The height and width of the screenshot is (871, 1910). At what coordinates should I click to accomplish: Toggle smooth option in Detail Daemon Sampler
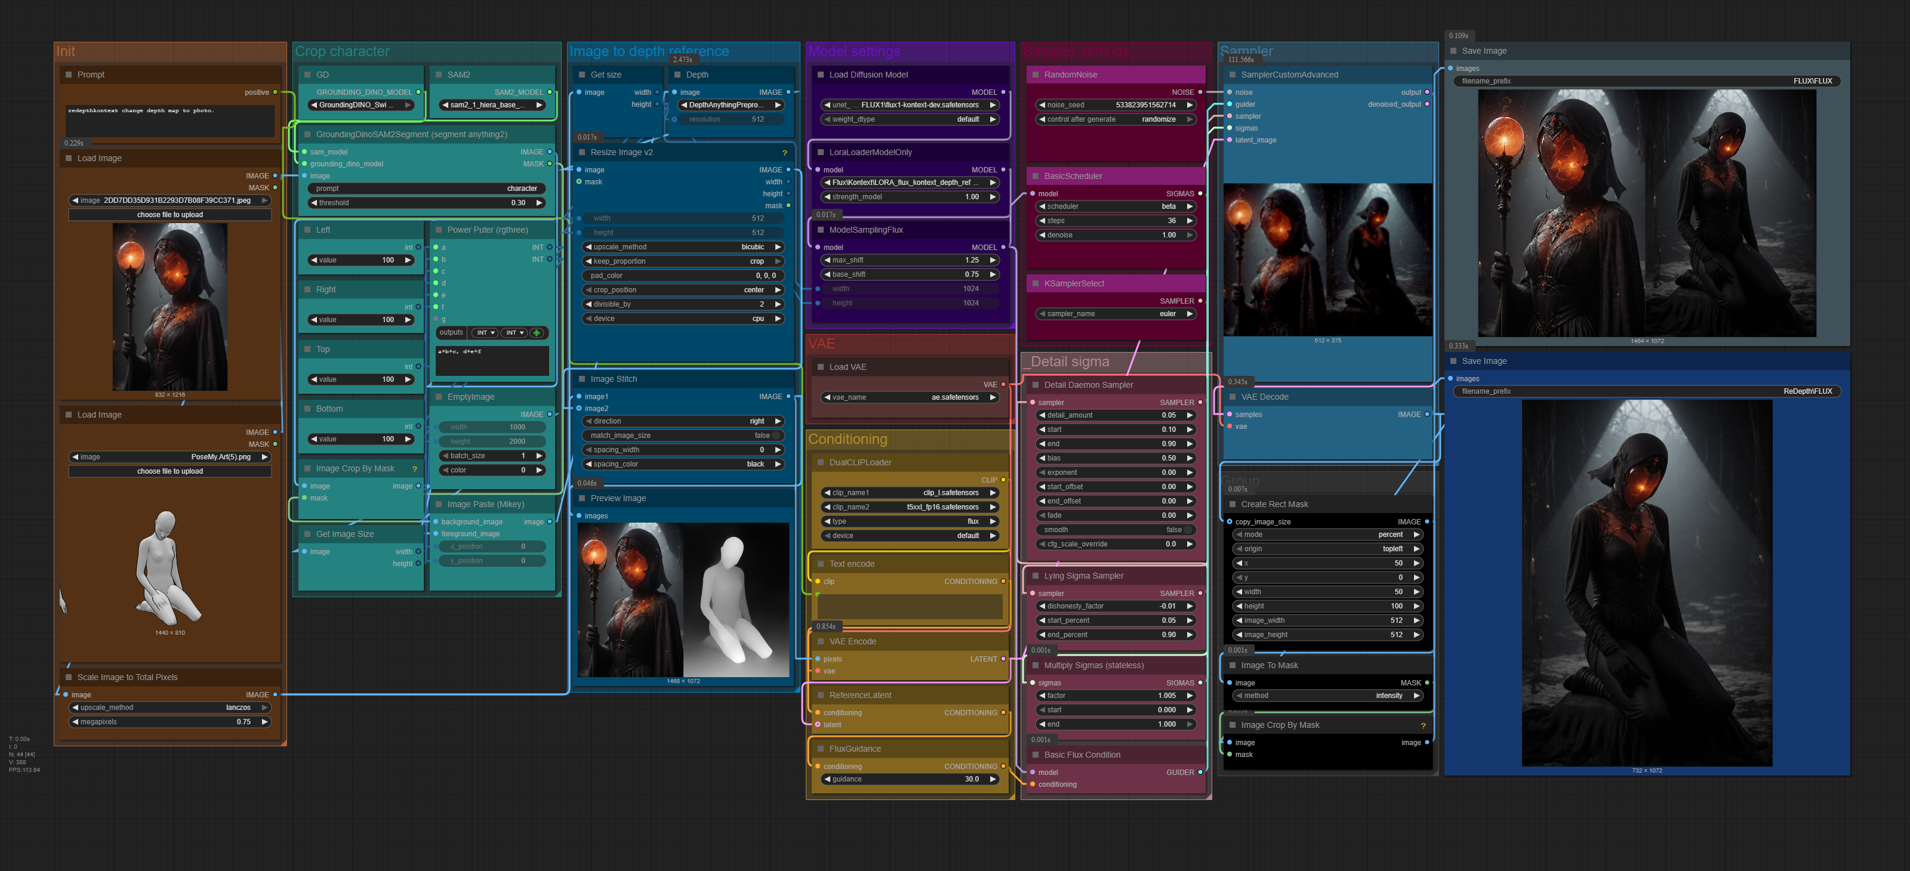tap(1187, 530)
